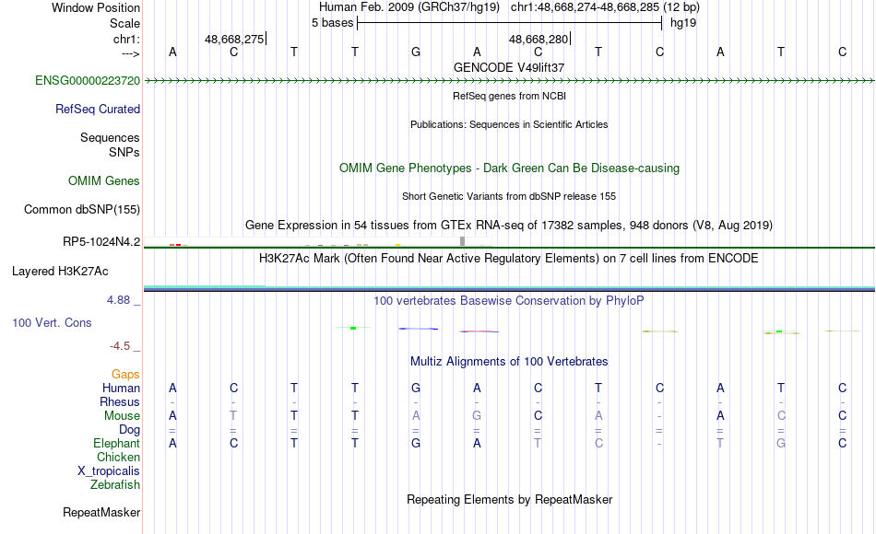This screenshot has width=876, height=534.
Task: Open the RP5-1024N4.2 GTEx label
Action: (x=101, y=242)
